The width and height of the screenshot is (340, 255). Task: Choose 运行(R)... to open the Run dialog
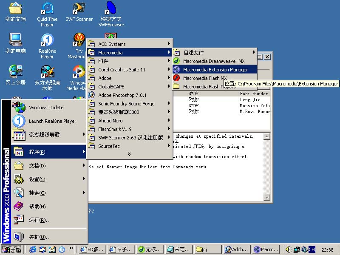[x=49, y=220]
